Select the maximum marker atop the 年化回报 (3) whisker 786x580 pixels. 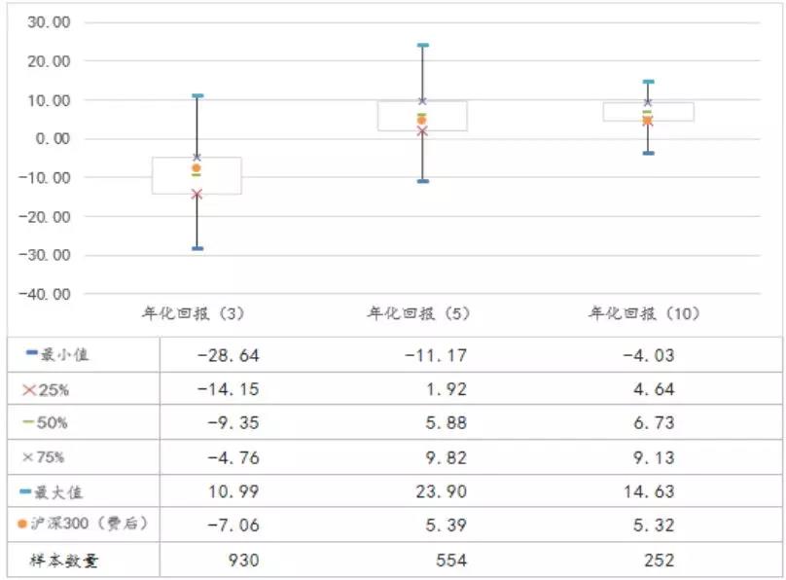point(196,96)
